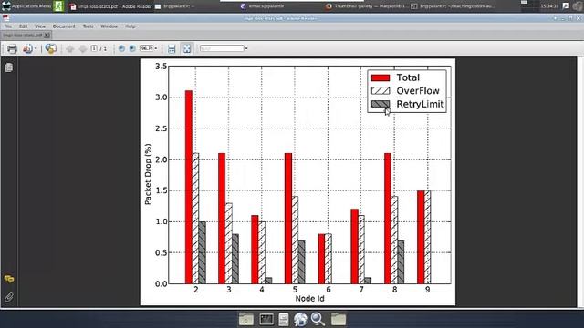Click the zoom out icon
Screen dimensions: 584x328
[x=121, y=48]
